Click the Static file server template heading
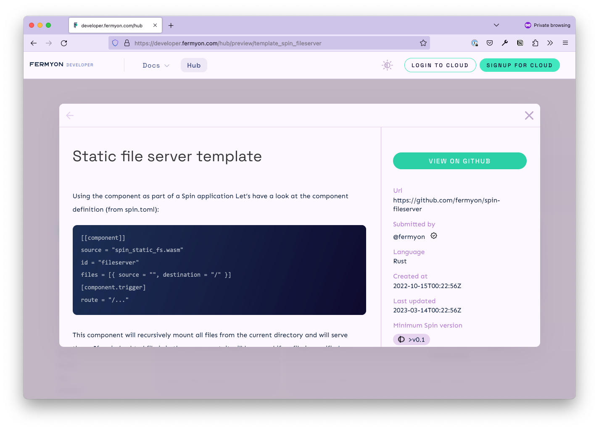Screen dimensions: 599x430 pyautogui.click(x=167, y=156)
